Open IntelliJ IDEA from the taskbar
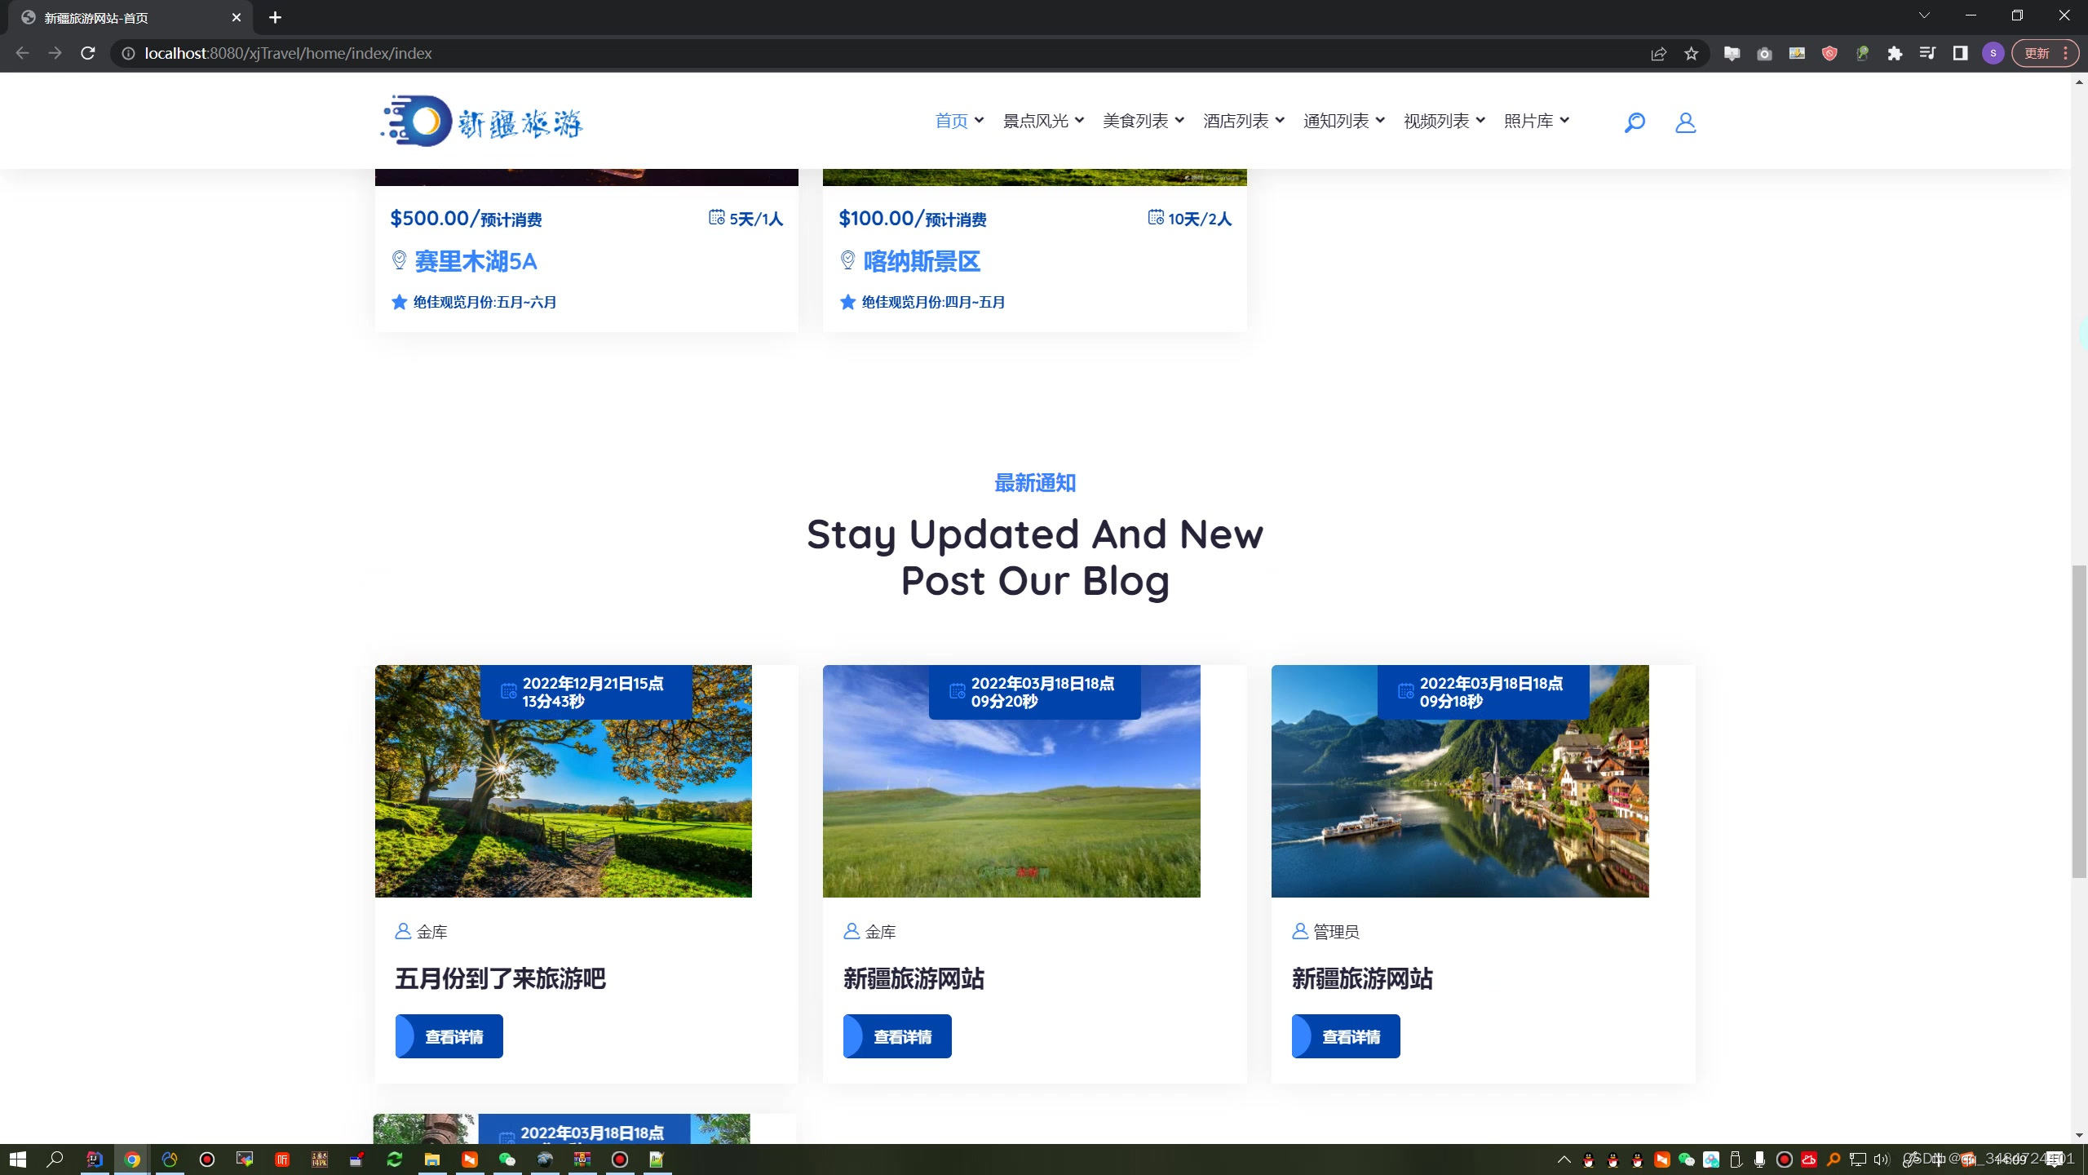 [x=94, y=1159]
